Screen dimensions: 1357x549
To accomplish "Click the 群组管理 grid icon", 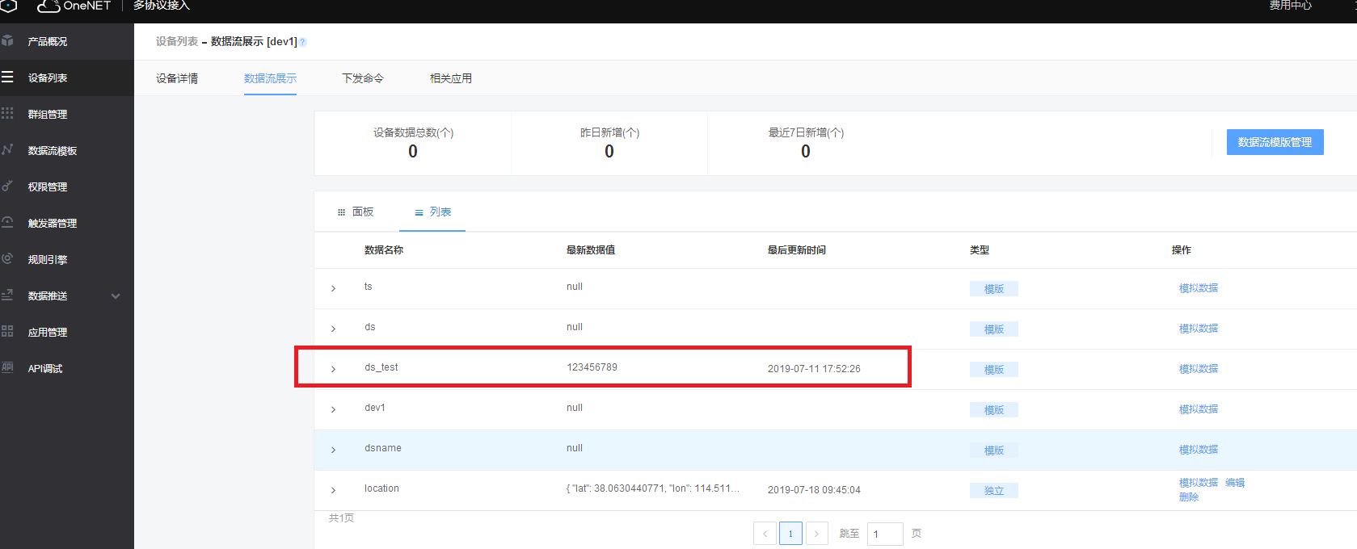I will click(x=7, y=113).
